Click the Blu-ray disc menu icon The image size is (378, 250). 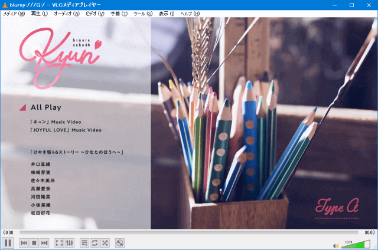pyautogui.click(x=120, y=243)
